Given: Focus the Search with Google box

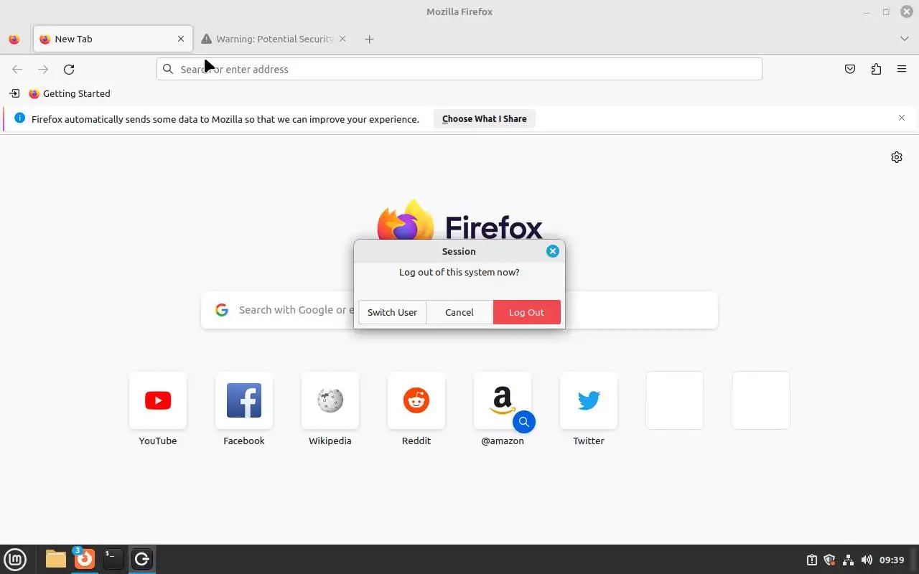Looking at the screenshot, I should click(x=459, y=310).
